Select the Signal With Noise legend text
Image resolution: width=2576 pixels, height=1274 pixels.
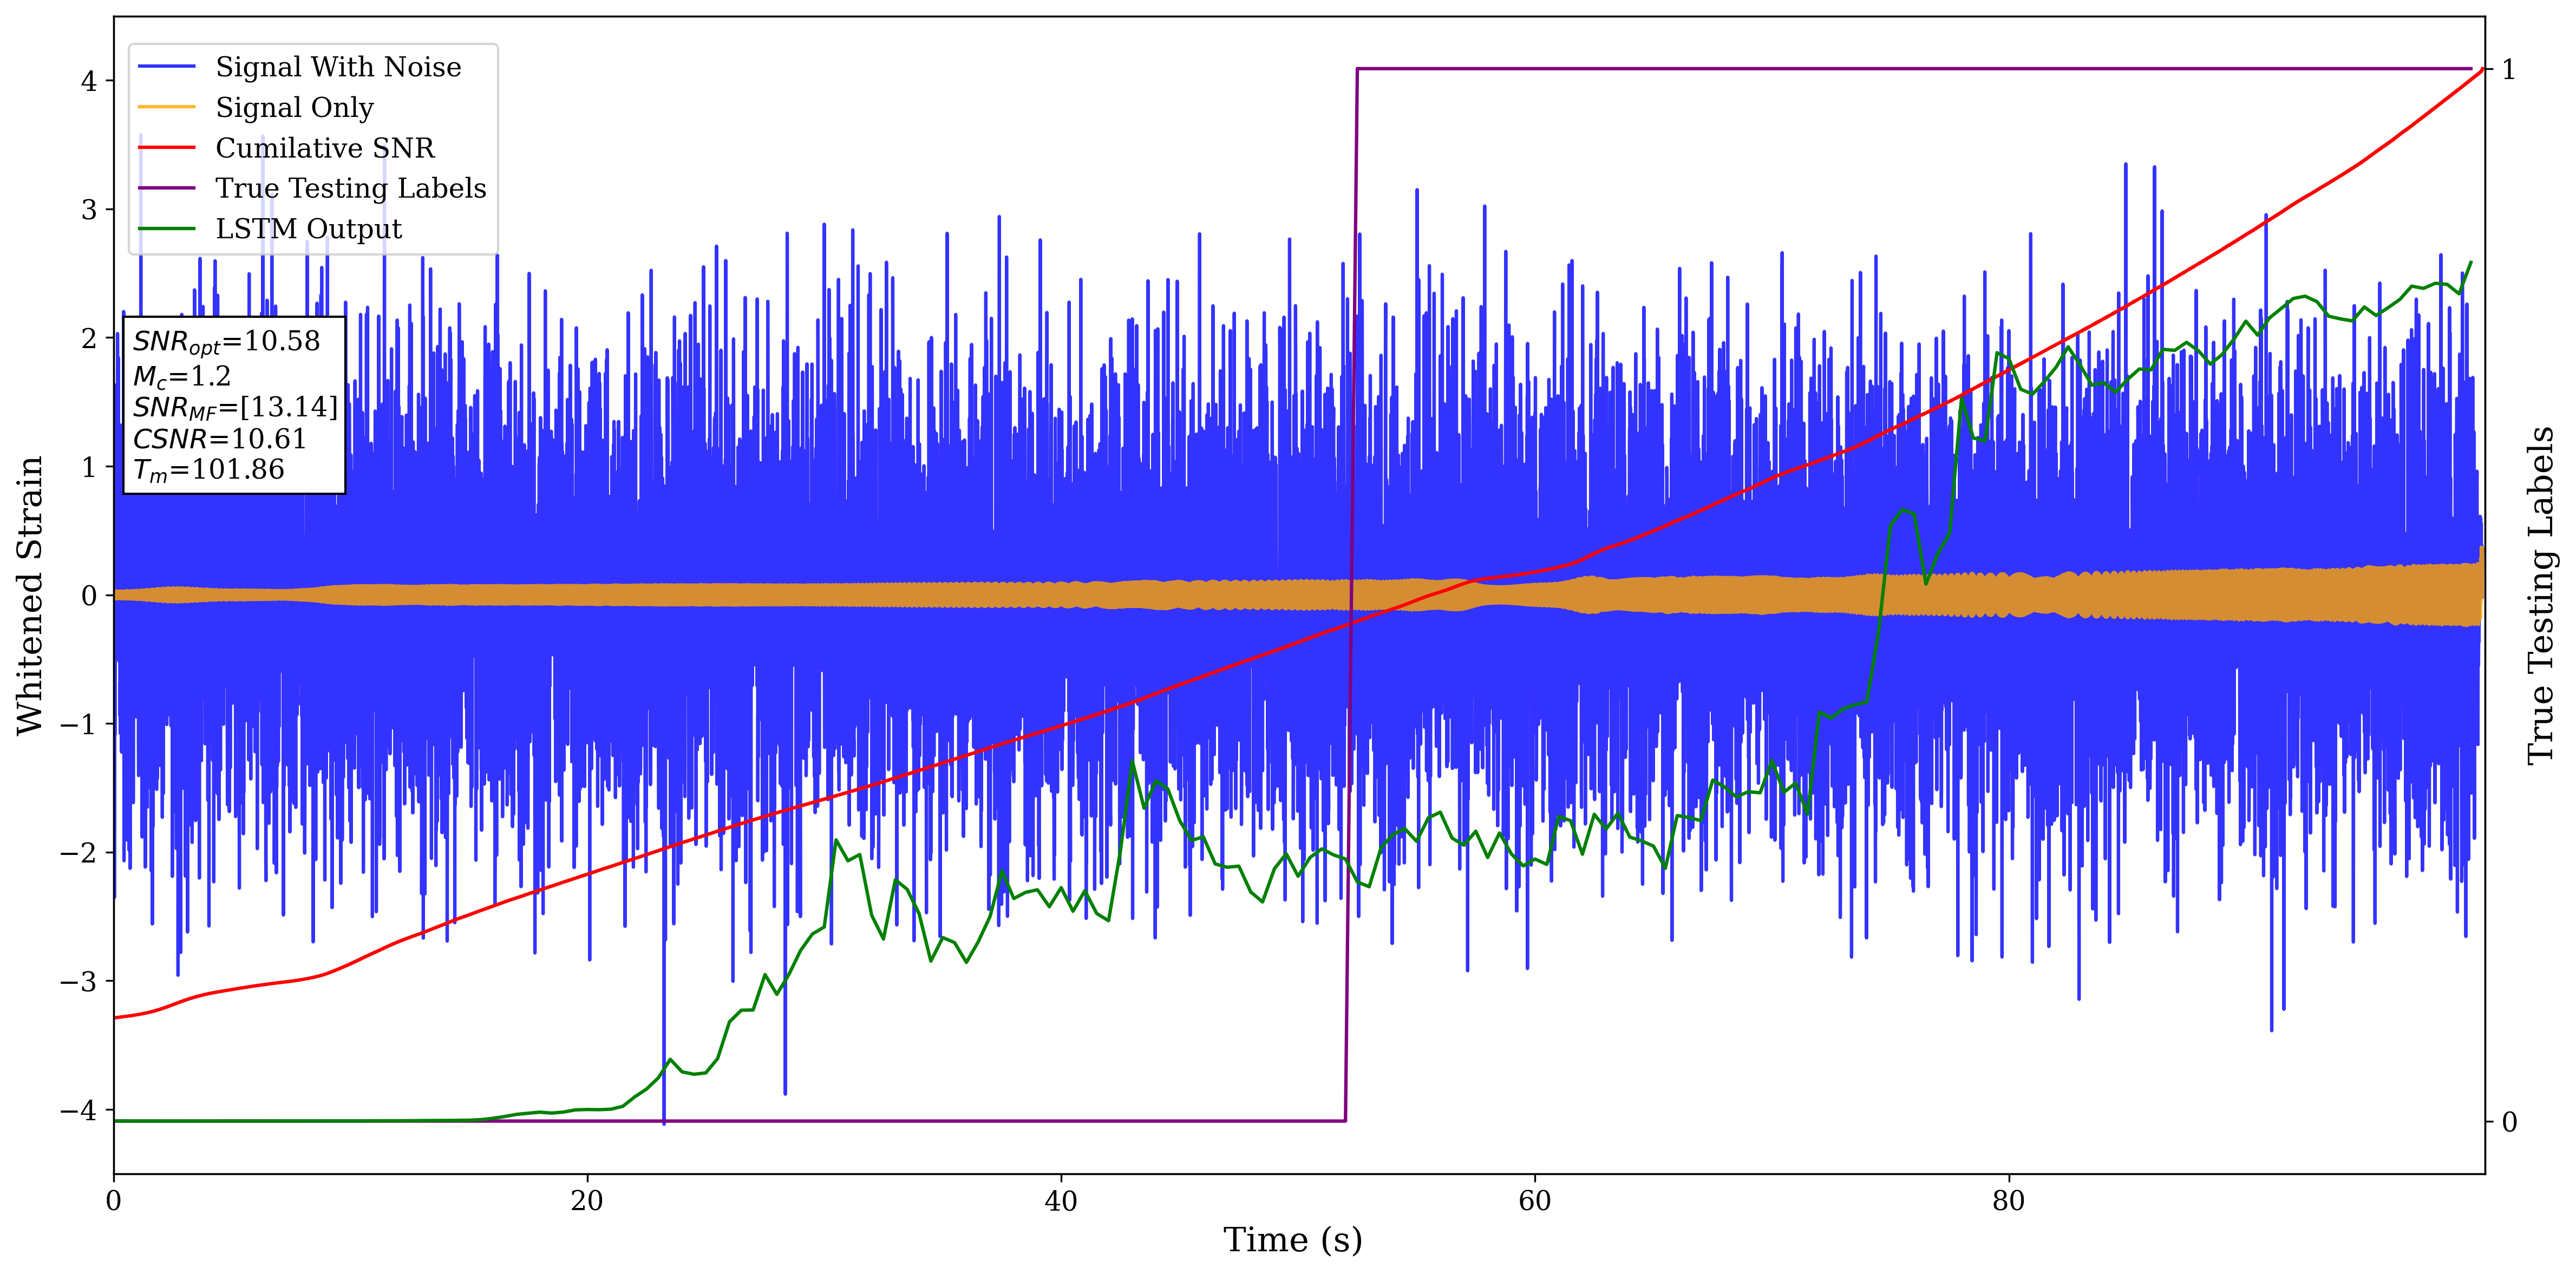pyautogui.click(x=338, y=67)
